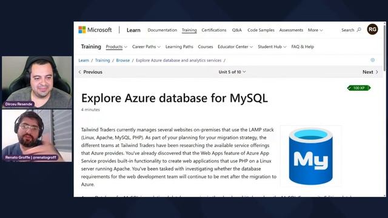Screen dimensions: 388x218
Task: Click Renato Groffe's webcam video
Action: (x=37, y=136)
